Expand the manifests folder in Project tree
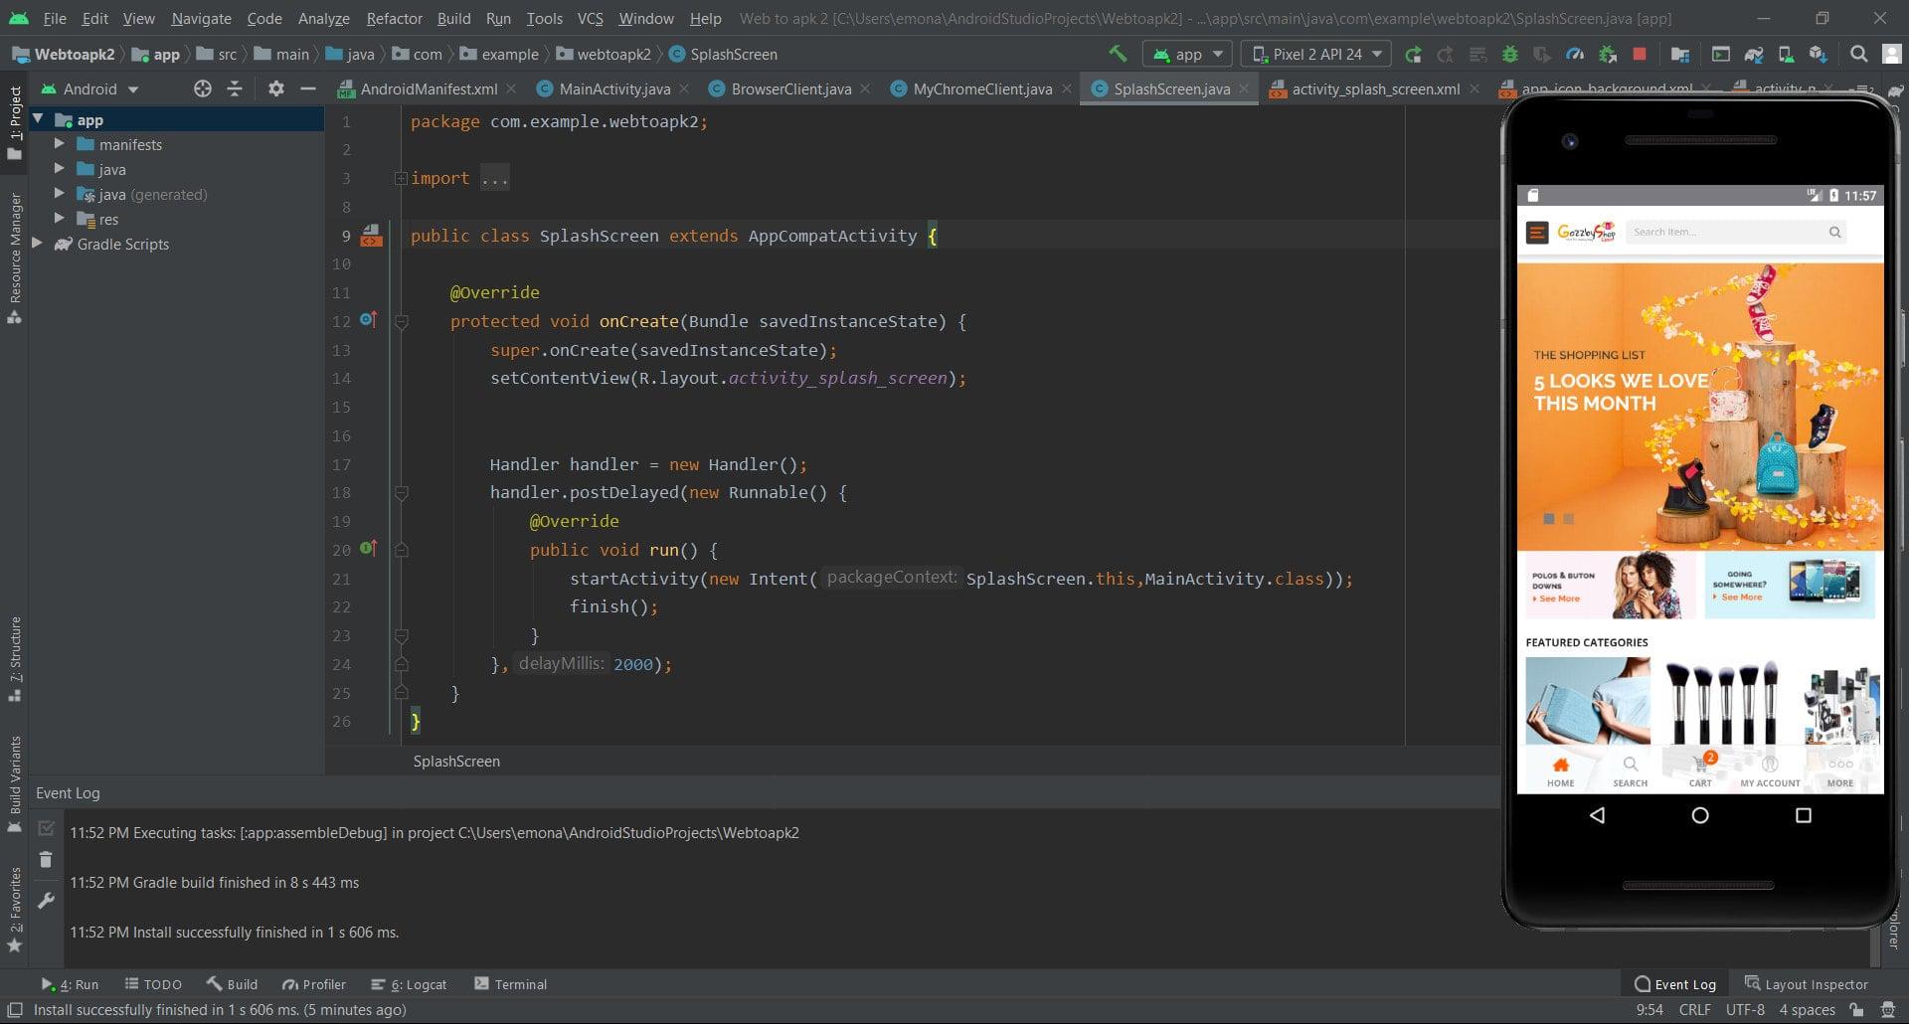The width and height of the screenshot is (1909, 1024). coord(60,143)
